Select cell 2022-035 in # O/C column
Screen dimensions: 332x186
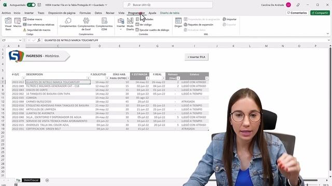18,98
